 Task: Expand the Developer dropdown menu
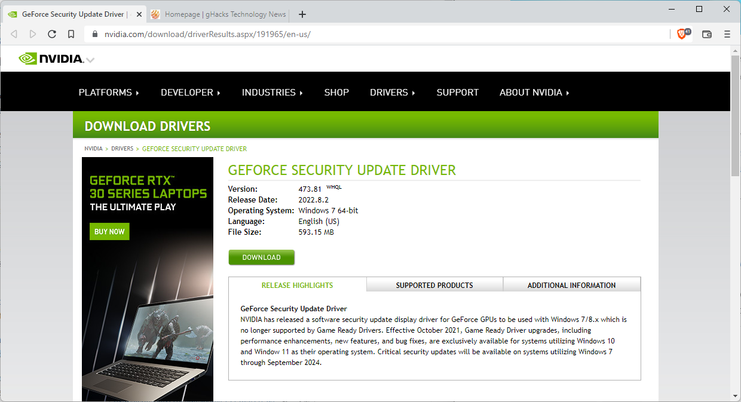click(x=190, y=93)
